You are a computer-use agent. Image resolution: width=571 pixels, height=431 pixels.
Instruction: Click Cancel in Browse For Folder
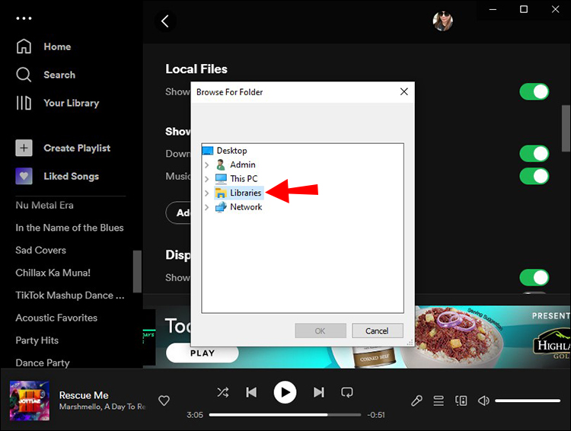(378, 330)
